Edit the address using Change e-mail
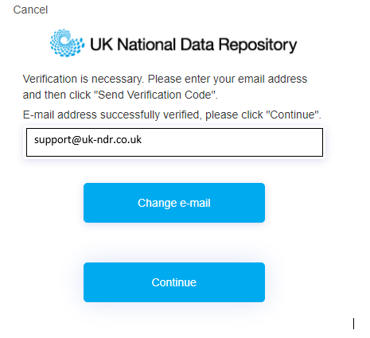Viewport: 370px width, 338px height. pos(174,203)
